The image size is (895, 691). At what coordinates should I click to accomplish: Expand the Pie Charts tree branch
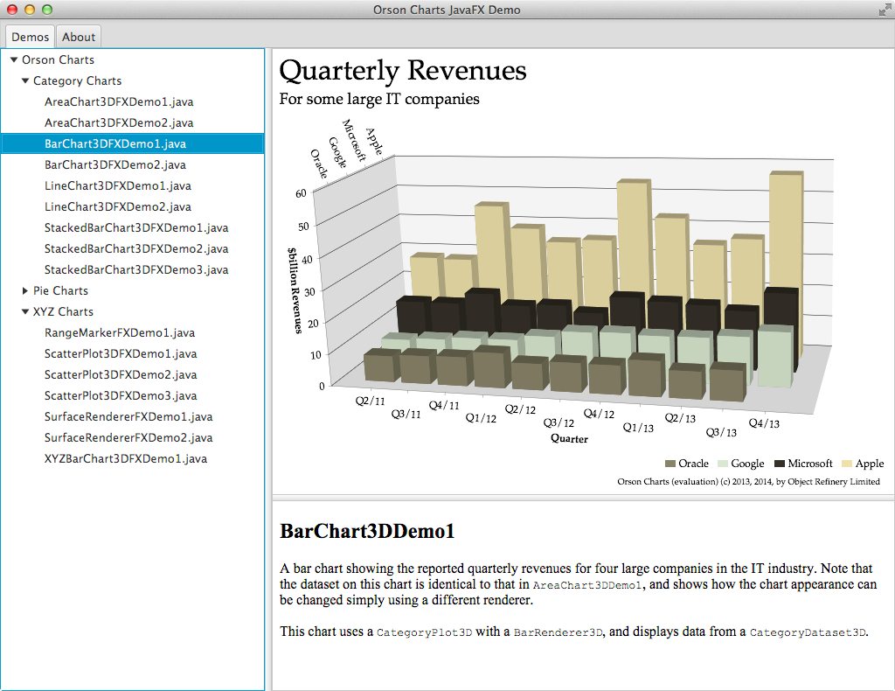click(x=25, y=291)
